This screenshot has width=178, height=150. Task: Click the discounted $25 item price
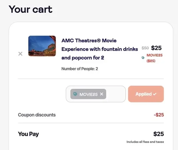(156, 48)
